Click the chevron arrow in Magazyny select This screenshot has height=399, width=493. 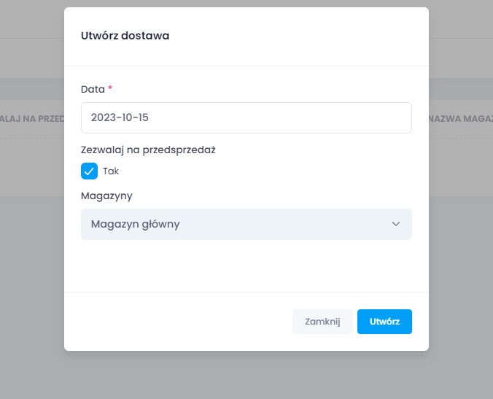point(396,224)
